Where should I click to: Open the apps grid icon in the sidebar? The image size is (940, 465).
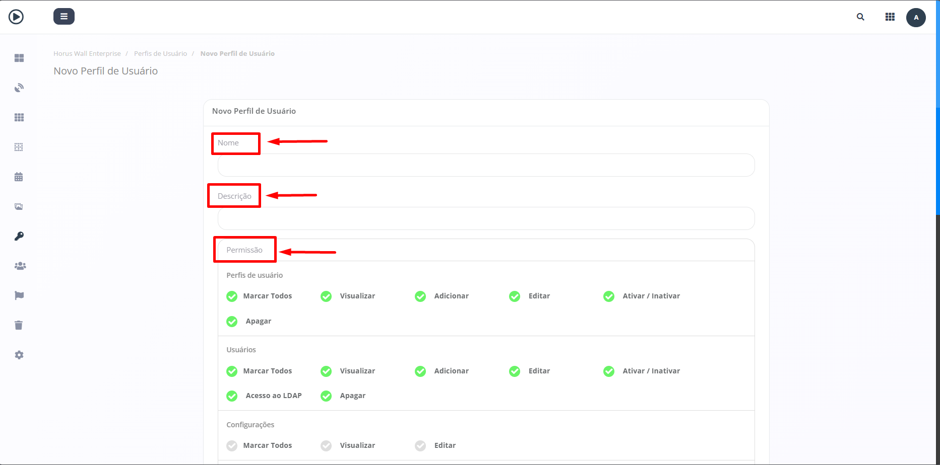coord(19,117)
